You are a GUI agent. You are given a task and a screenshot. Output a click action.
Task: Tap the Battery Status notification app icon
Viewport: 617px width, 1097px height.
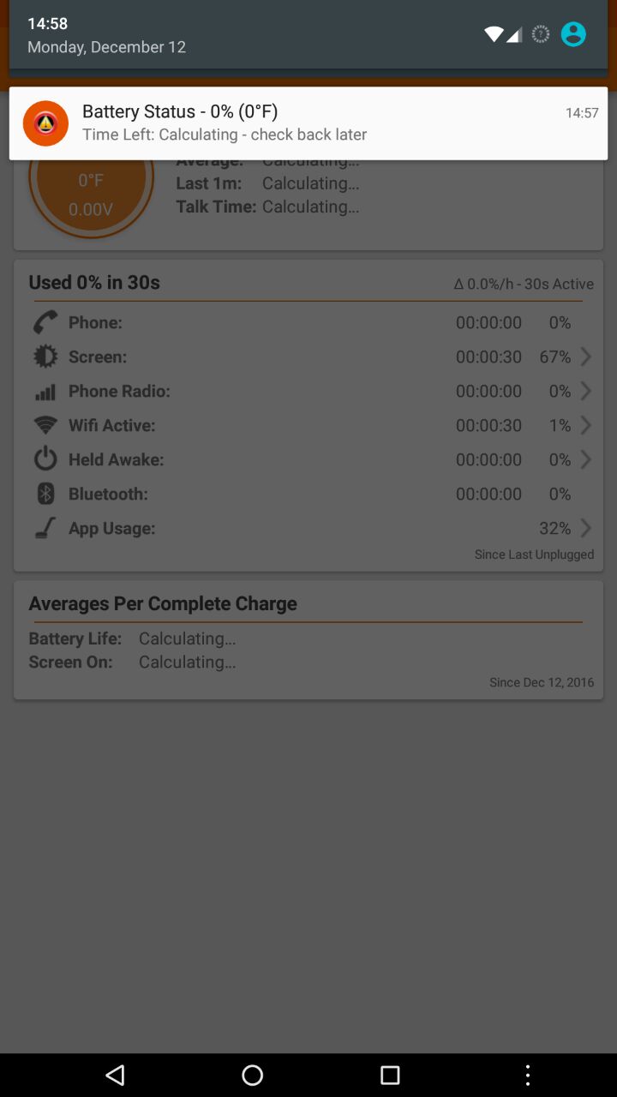[45, 123]
